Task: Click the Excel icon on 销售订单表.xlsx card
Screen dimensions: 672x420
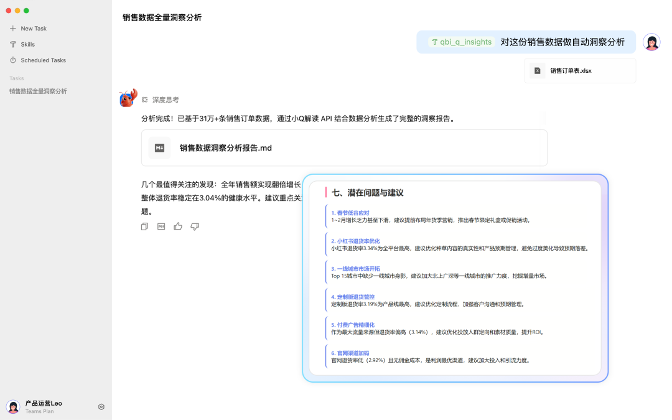Action: coord(536,70)
